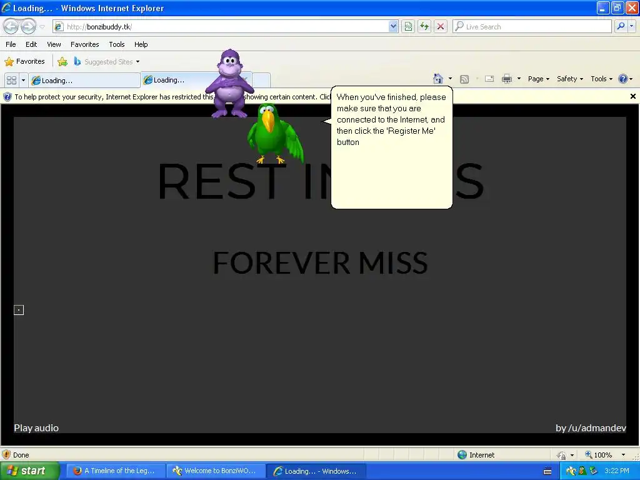Click the Internet zone status indicator
The width and height of the screenshot is (640, 480).
(476, 455)
